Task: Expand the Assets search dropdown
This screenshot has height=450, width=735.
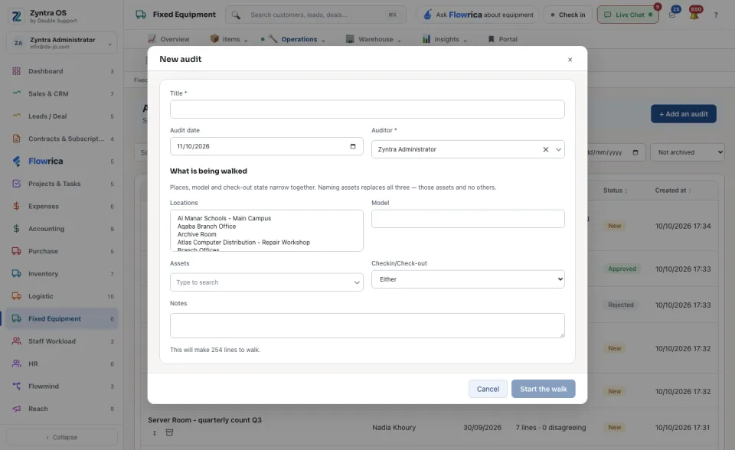Action: [357, 282]
